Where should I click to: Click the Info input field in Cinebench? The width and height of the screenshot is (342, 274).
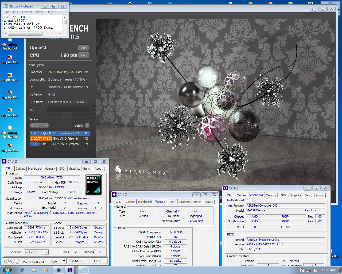pyautogui.click(x=68, y=109)
